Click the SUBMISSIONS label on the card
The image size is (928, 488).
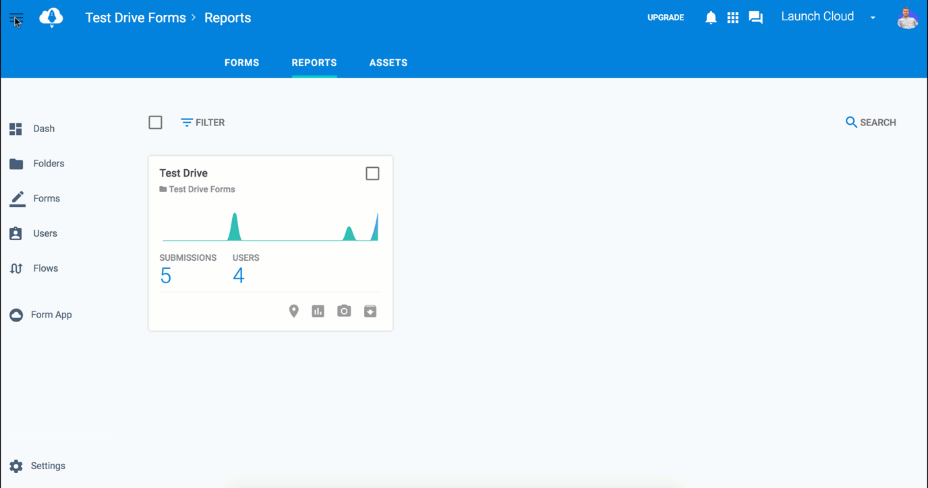point(188,257)
